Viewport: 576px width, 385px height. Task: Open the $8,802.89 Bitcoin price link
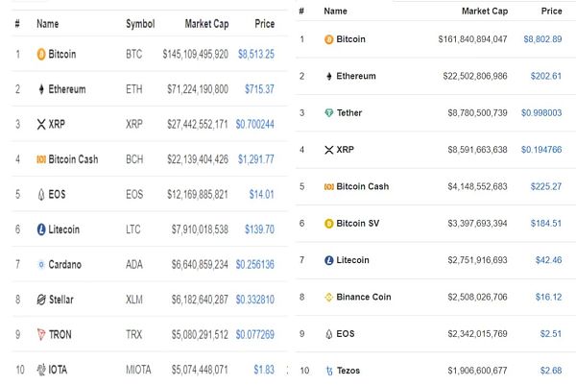pos(542,39)
